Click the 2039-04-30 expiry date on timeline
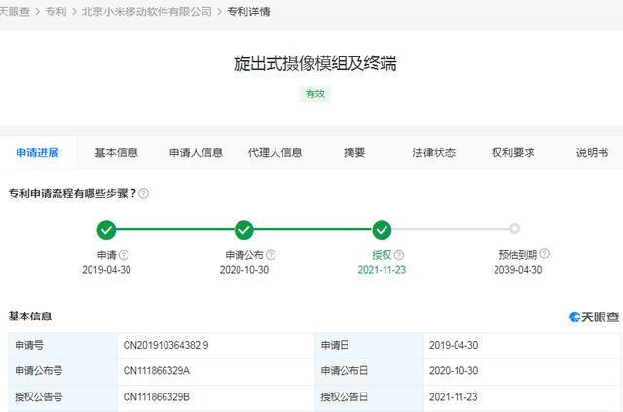This screenshot has height=412, width=623. coord(518,270)
